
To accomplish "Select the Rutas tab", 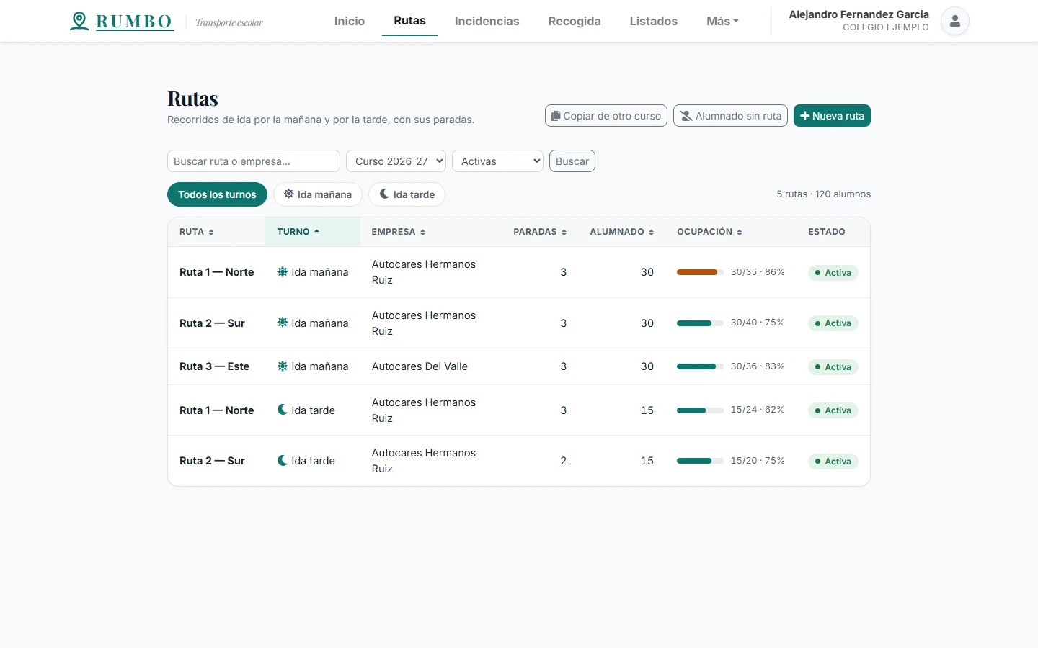I will (x=409, y=21).
